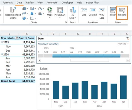
Task: Expand the Maps dropdown arrow
Action: click(50, 18)
